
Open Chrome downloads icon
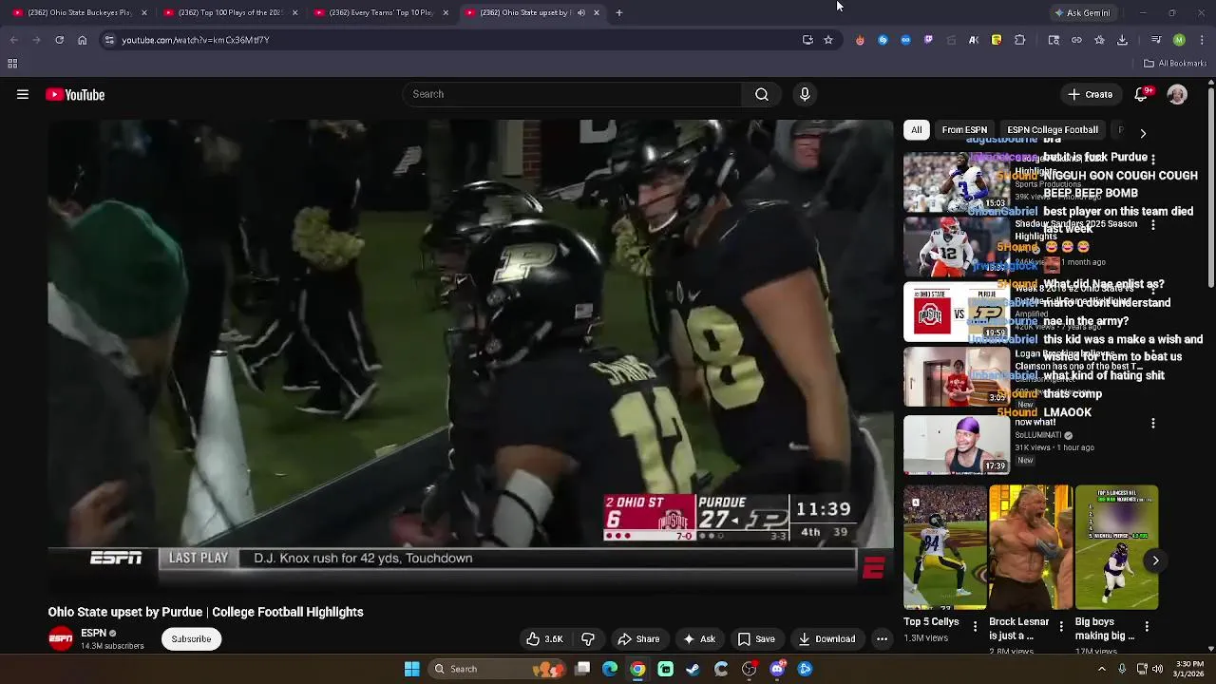1122,40
